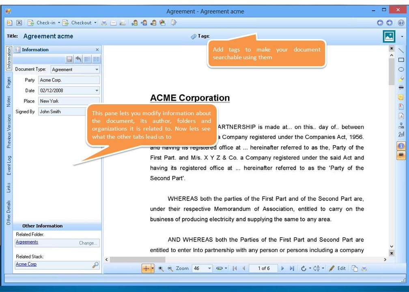
Task: Select the signature annotation tool
Action: [401, 134]
